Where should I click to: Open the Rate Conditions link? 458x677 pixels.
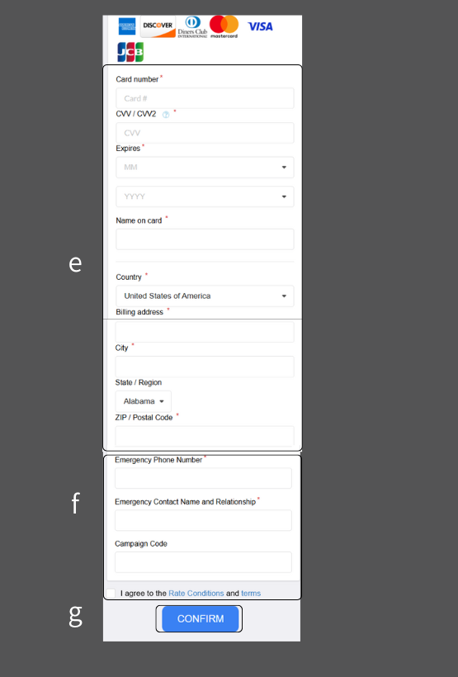tap(196, 594)
